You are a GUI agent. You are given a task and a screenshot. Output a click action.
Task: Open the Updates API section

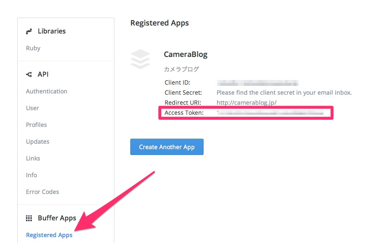[38, 142]
